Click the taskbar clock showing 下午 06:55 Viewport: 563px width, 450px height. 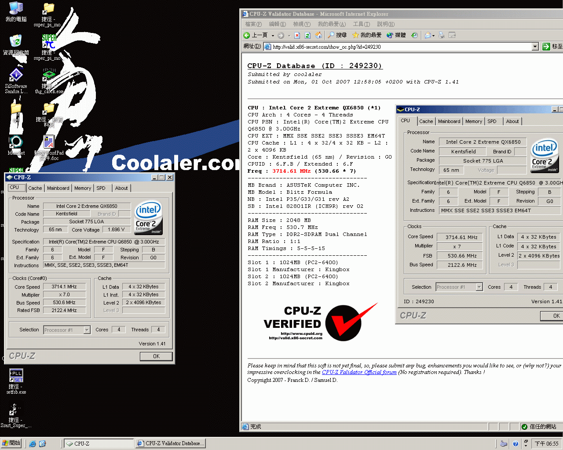pyautogui.click(x=547, y=444)
